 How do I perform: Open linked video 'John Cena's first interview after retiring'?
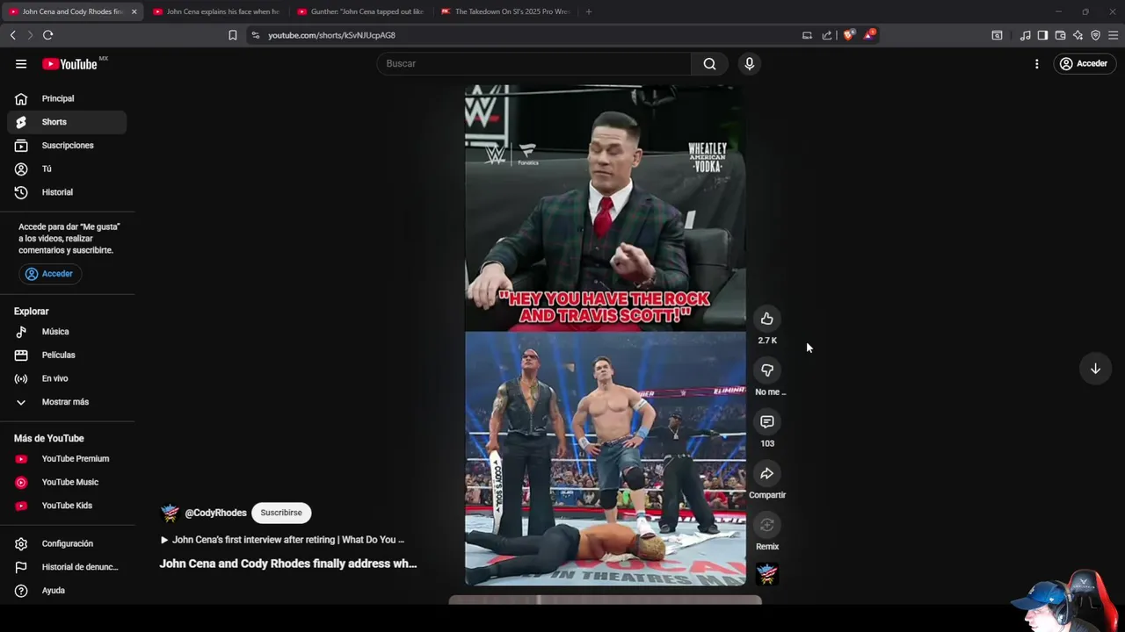pos(282,540)
